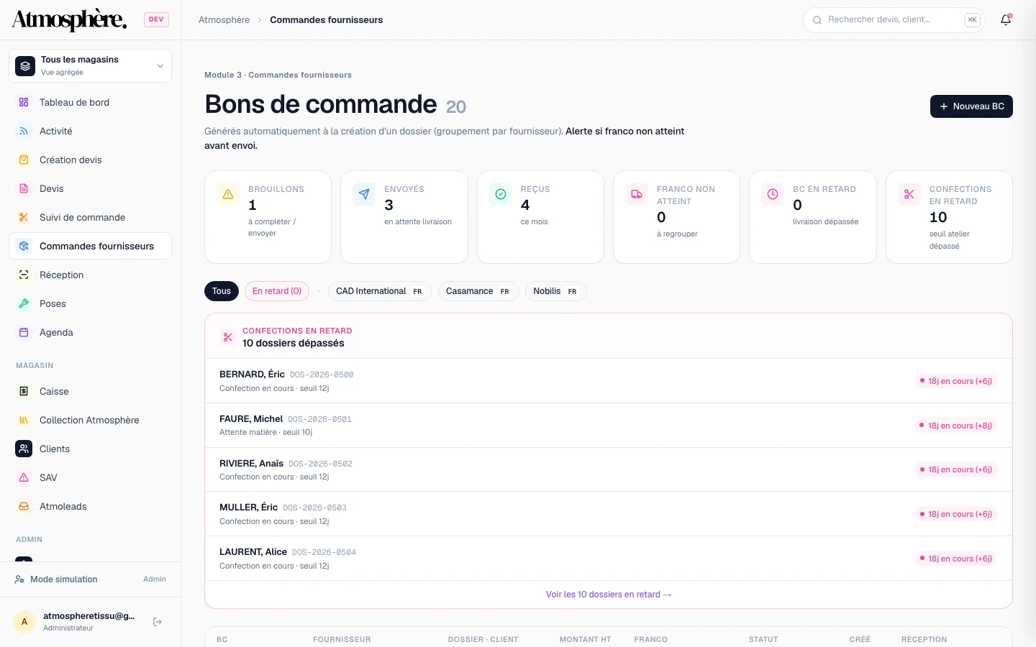The width and height of the screenshot is (1036, 647).
Task: Click the Création devis icon
Action: click(x=24, y=160)
